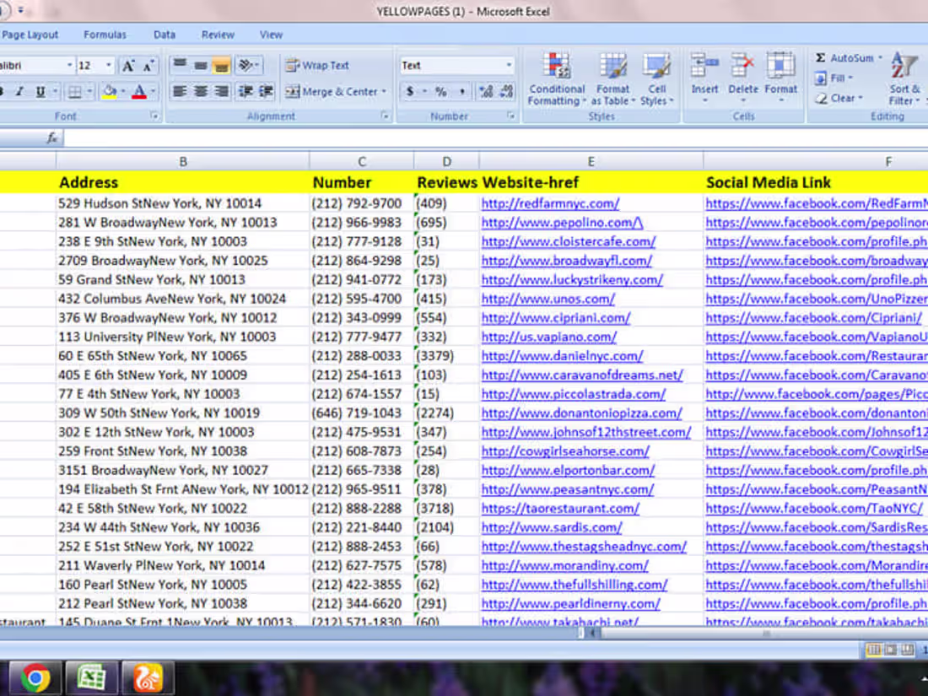The image size is (928, 696).
Task: Open the redfarmnyc.com hyperlink
Action: [x=548, y=203]
